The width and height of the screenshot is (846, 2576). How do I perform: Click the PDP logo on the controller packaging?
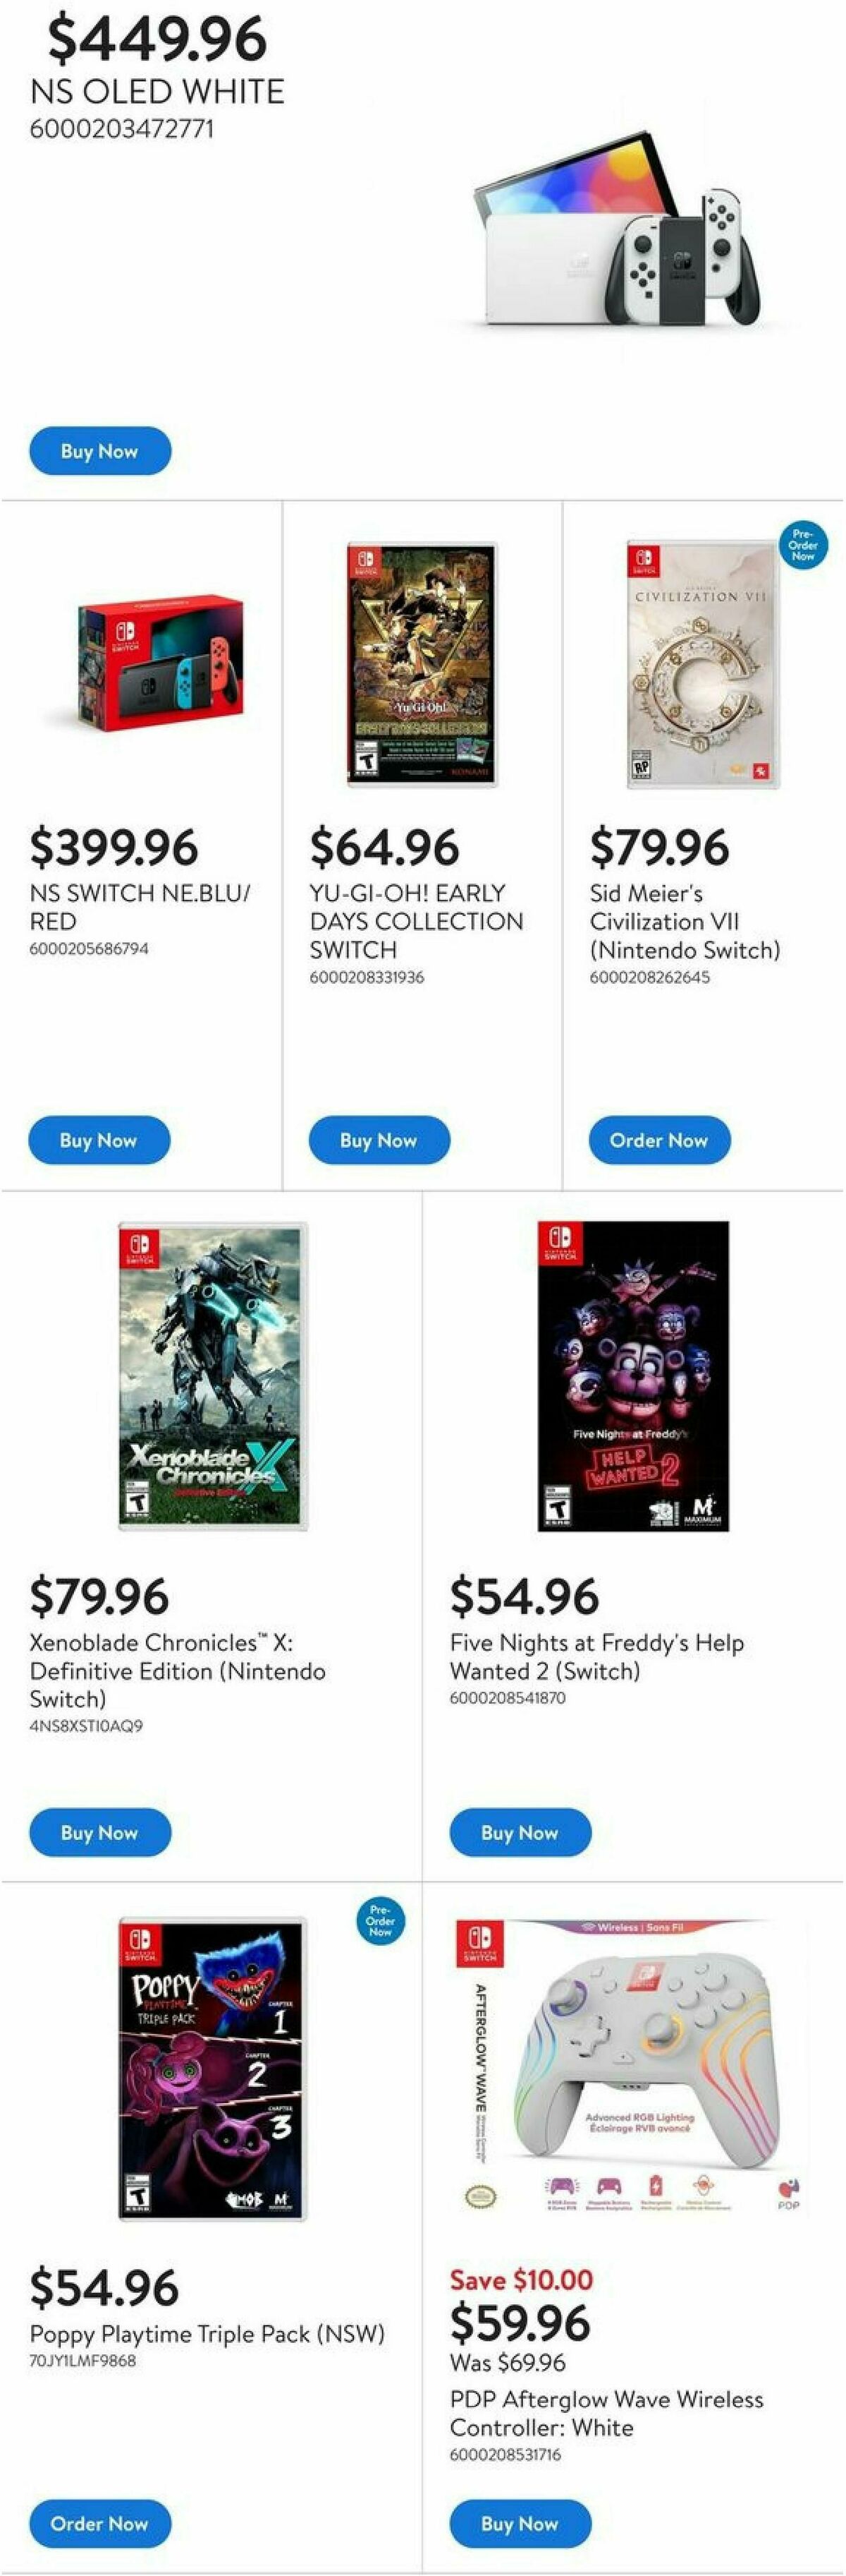tap(788, 2193)
